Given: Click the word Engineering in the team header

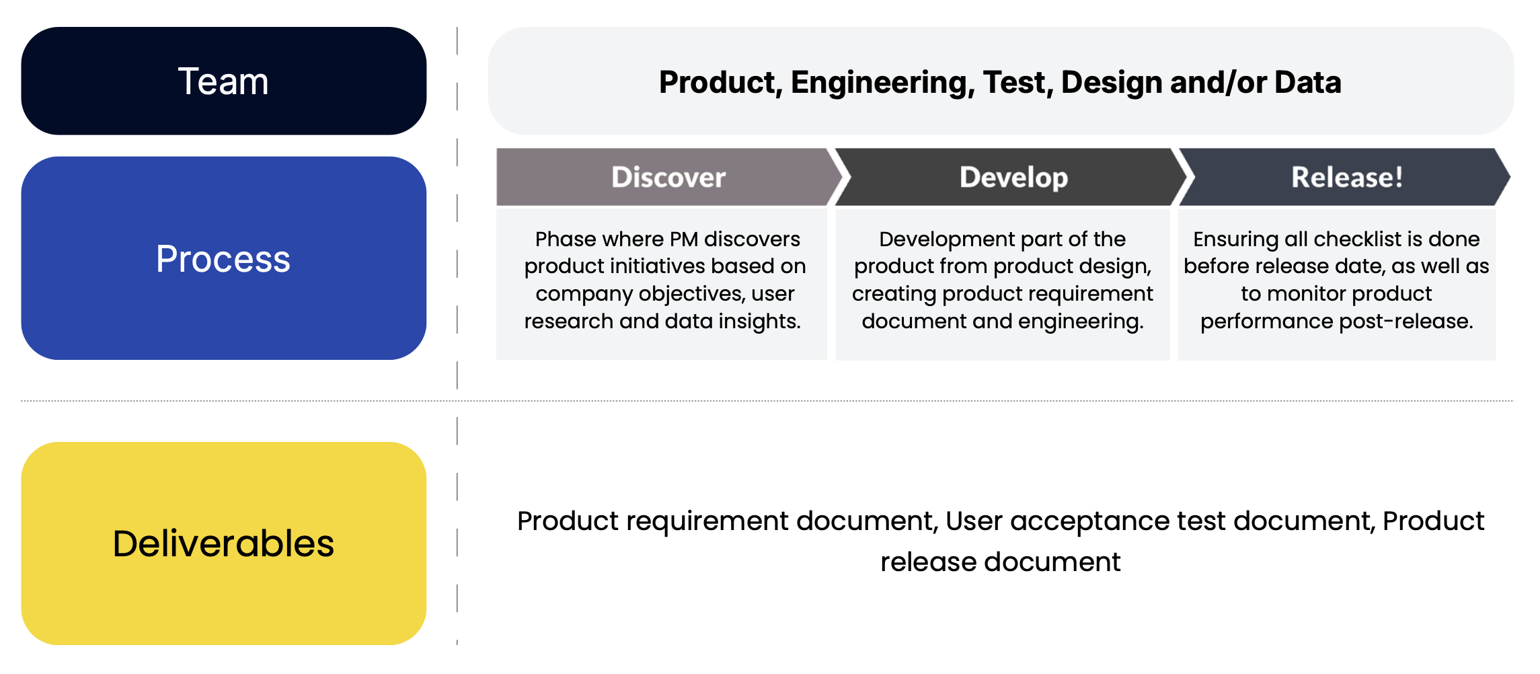Looking at the screenshot, I should tap(882, 83).
